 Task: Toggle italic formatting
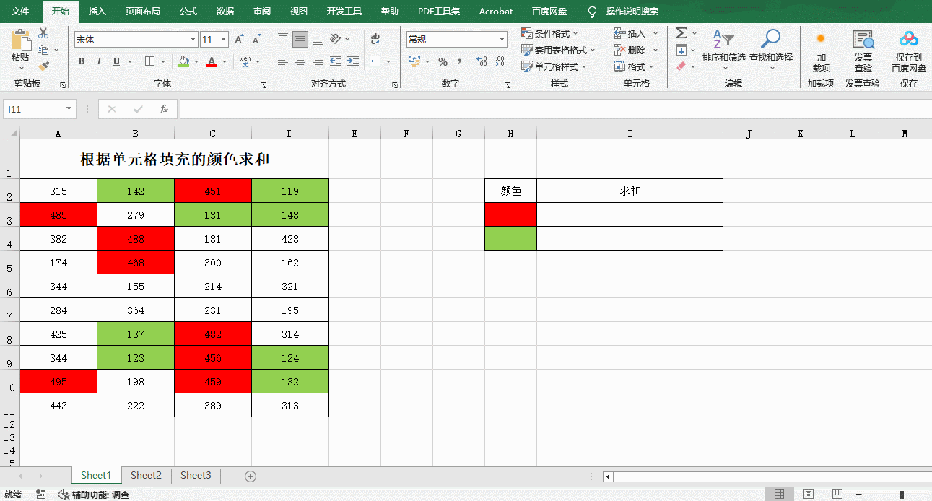tap(99, 61)
